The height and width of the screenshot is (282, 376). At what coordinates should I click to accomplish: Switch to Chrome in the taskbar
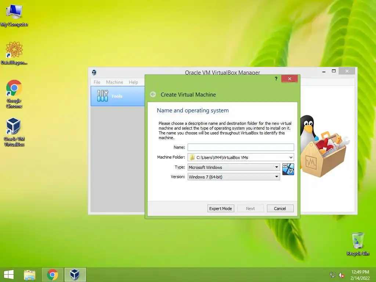pos(53,275)
